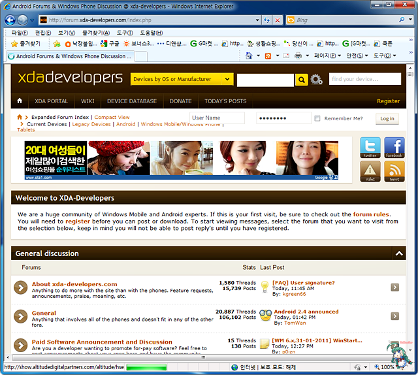Click the yellow magnifier search button

301,80
